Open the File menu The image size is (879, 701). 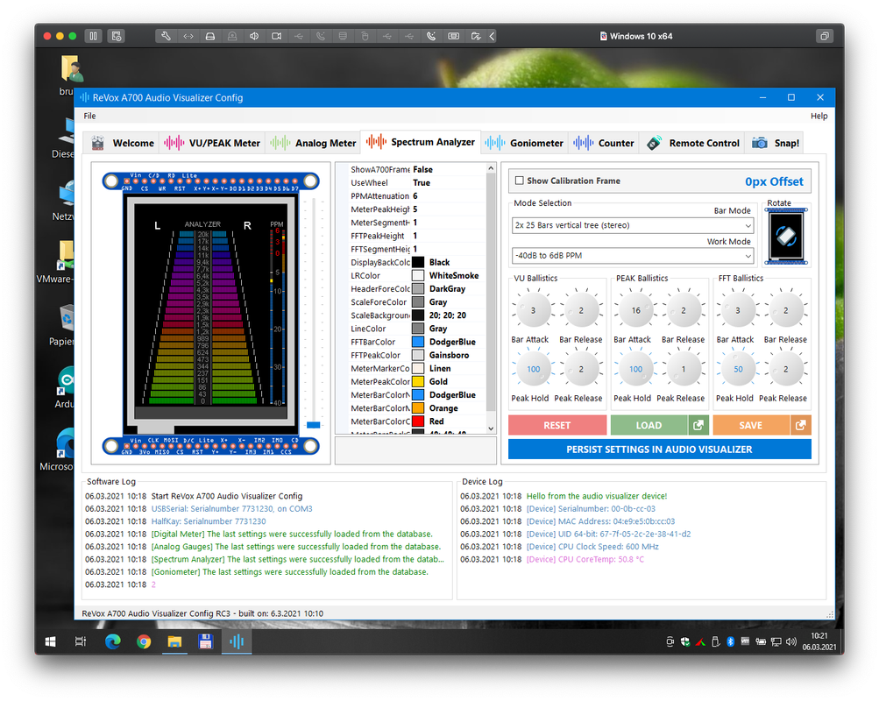click(x=89, y=116)
